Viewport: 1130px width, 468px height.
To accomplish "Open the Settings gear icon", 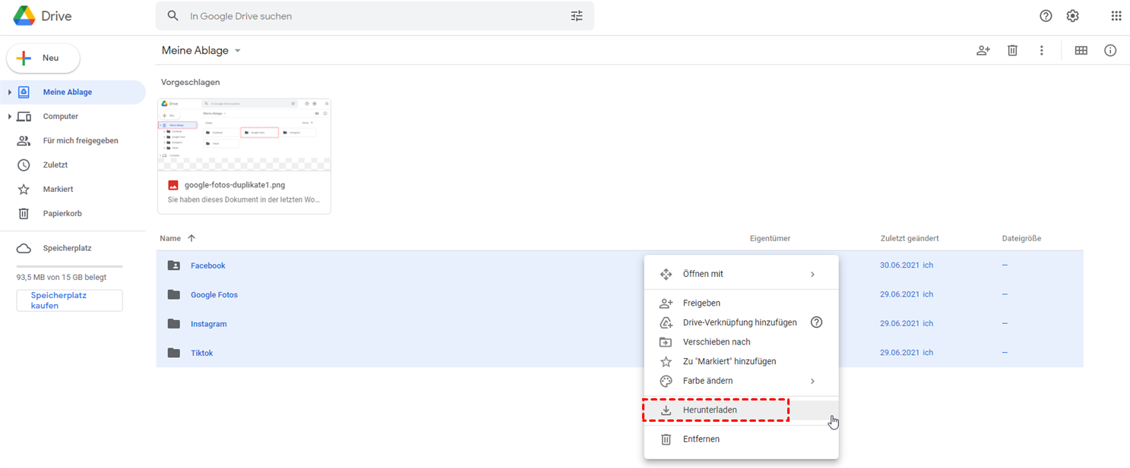I will pos(1072,16).
